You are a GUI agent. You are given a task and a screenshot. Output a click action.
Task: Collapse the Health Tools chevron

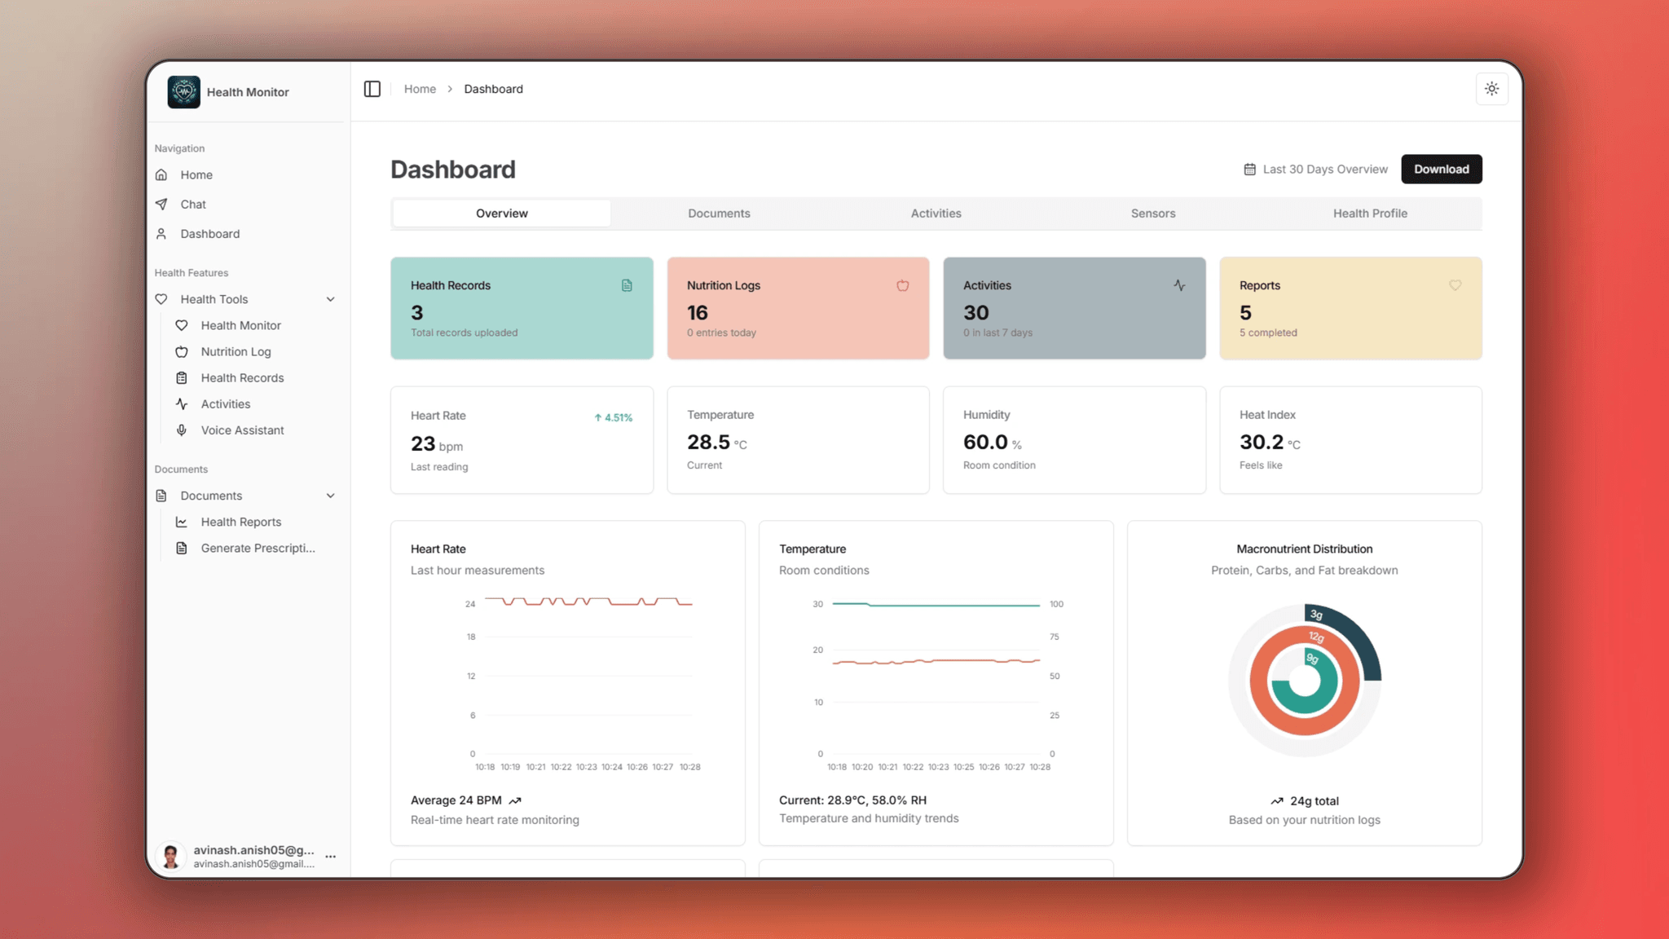pos(331,299)
